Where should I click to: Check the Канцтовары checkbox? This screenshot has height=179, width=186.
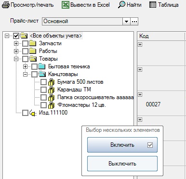coord(34,74)
